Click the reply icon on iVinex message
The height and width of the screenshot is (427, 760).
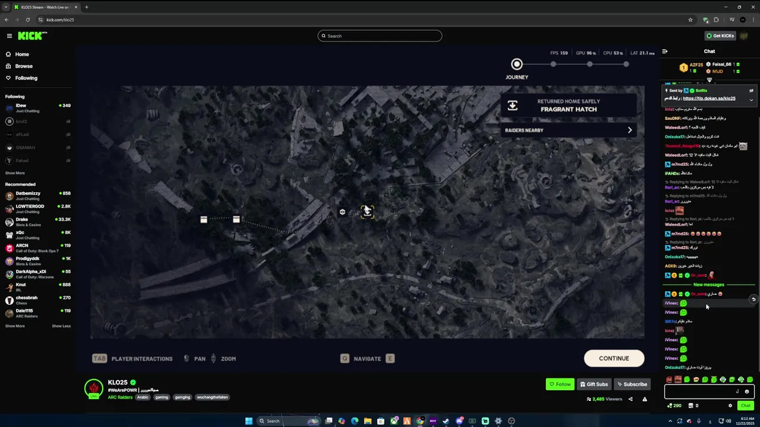753,299
